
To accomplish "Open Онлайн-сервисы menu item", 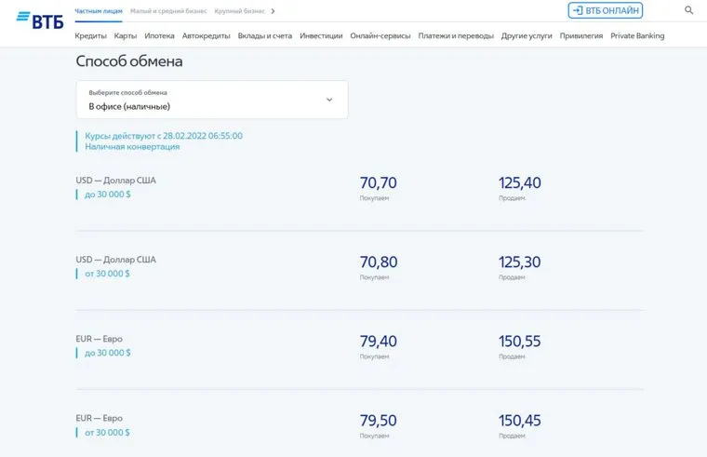I will pos(380,35).
